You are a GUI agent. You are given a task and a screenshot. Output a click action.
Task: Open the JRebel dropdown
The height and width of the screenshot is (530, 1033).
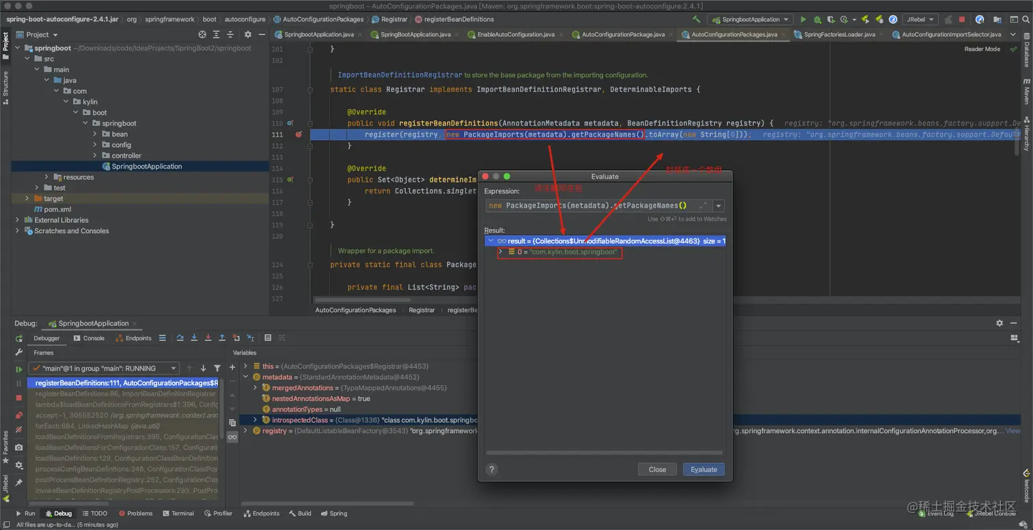coord(921,20)
